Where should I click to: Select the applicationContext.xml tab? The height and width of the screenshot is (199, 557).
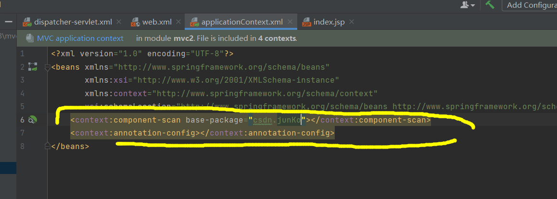(x=241, y=22)
